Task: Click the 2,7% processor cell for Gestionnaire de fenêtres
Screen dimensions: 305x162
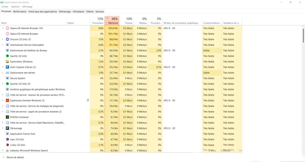Action: pos(97,50)
